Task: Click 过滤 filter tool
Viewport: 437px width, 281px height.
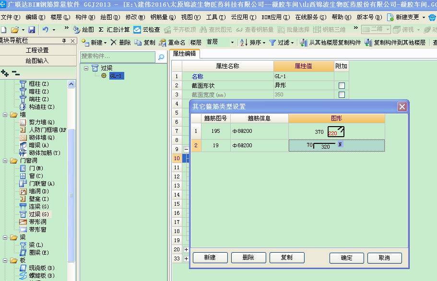Action: [282, 42]
